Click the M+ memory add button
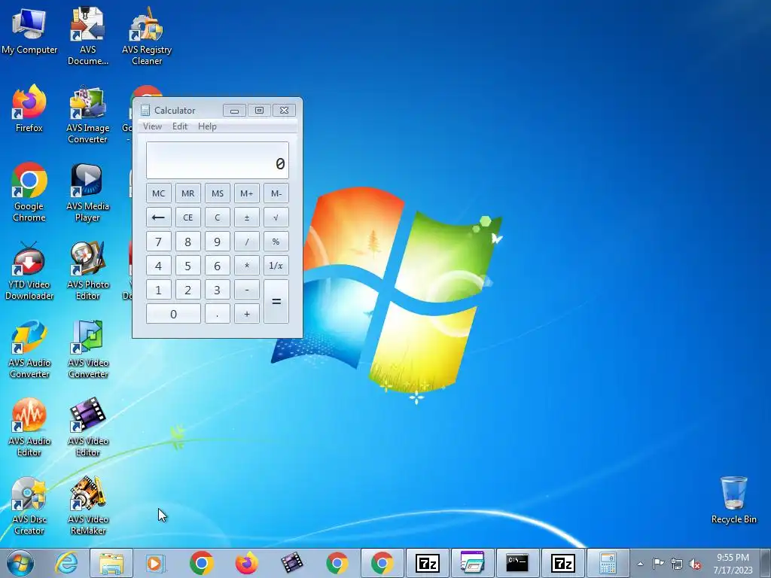The image size is (771, 578). 247,193
